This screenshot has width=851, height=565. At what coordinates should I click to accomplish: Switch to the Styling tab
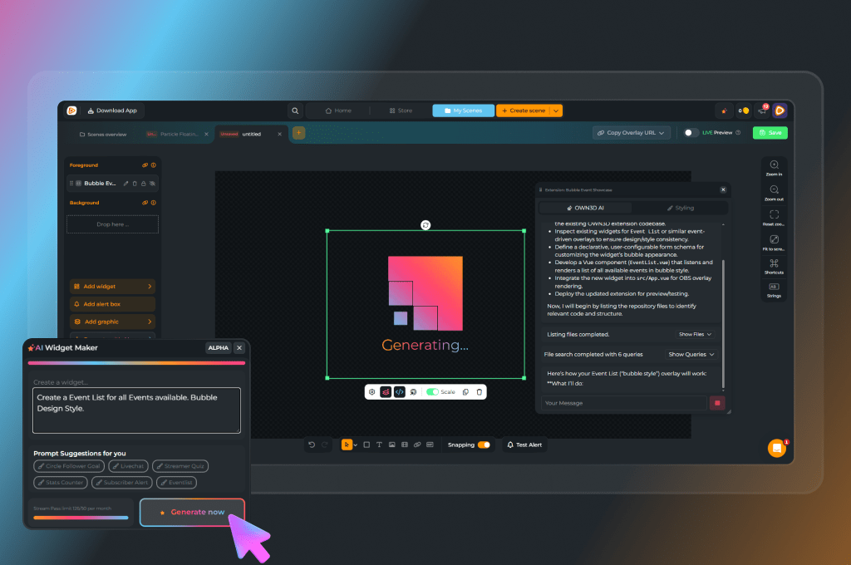click(x=680, y=208)
